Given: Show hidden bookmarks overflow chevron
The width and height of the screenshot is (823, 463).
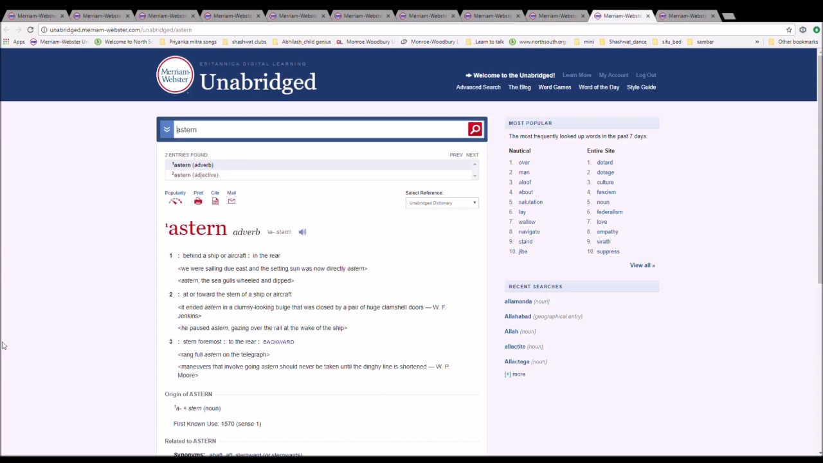Looking at the screenshot, I should pos(757,42).
